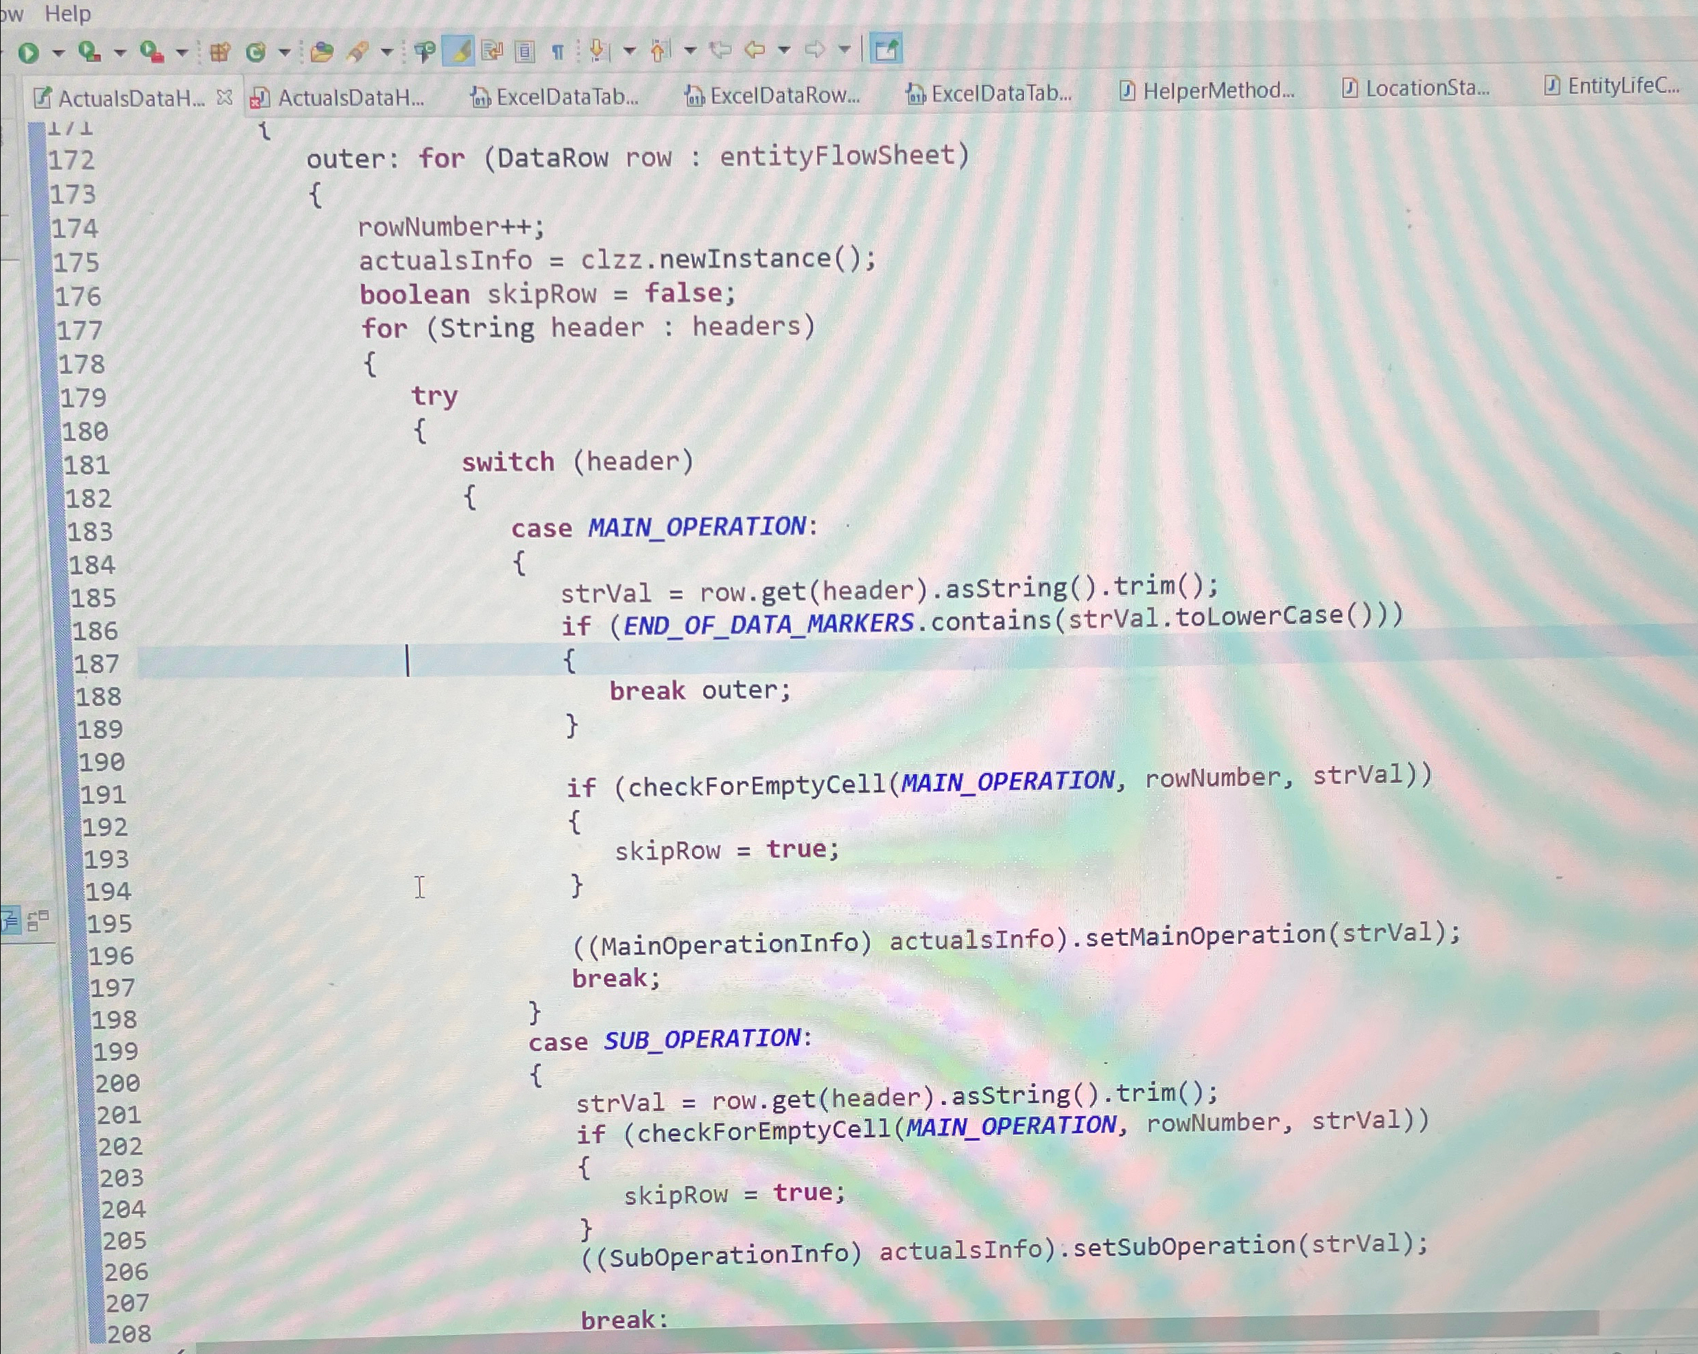Viewport: 1698px width, 1354px height.
Task: Open the back navigation history dropdown
Action: pos(783,50)
